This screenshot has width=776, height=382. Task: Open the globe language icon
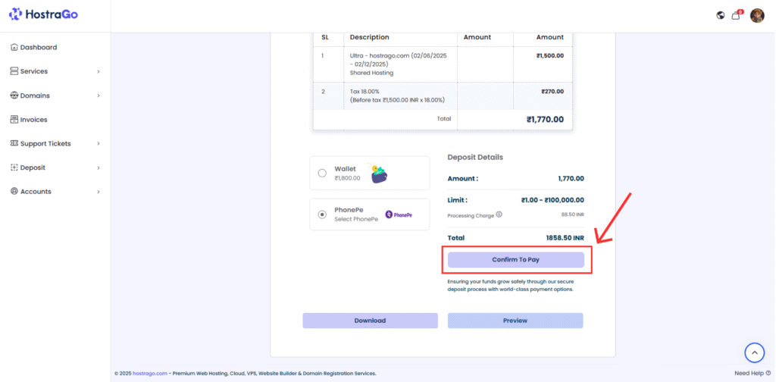pyautogui.click(x=721, y=15)
